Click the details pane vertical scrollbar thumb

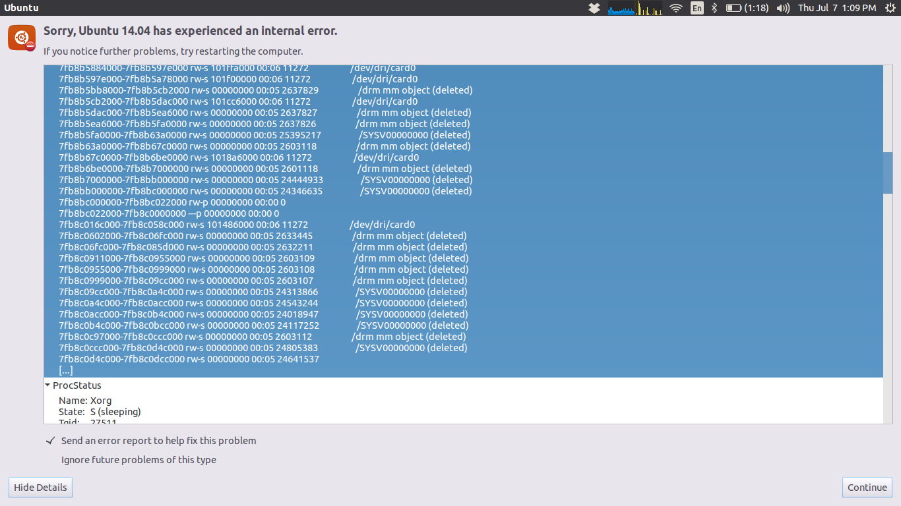(888, 173)
